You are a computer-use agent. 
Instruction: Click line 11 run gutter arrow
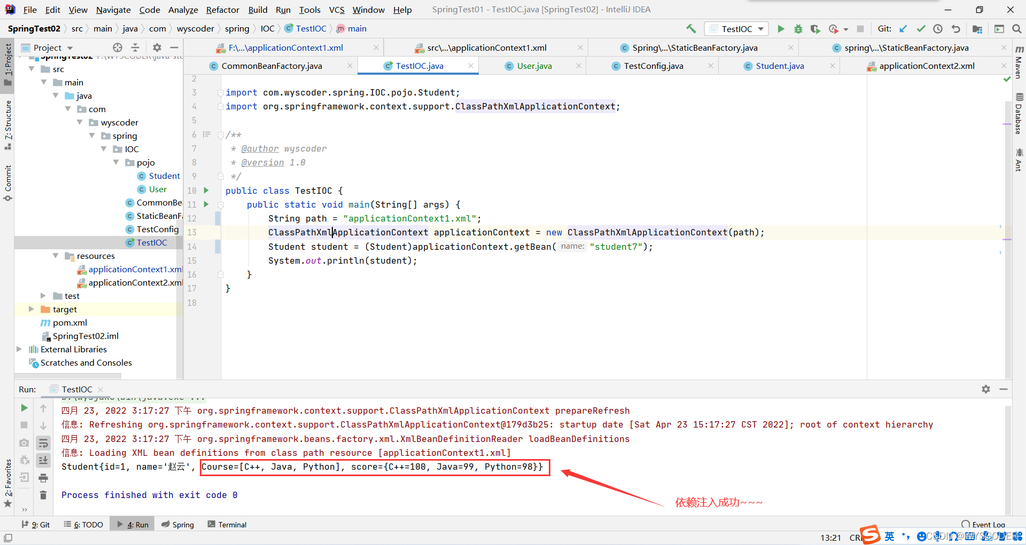coord(206,204)
